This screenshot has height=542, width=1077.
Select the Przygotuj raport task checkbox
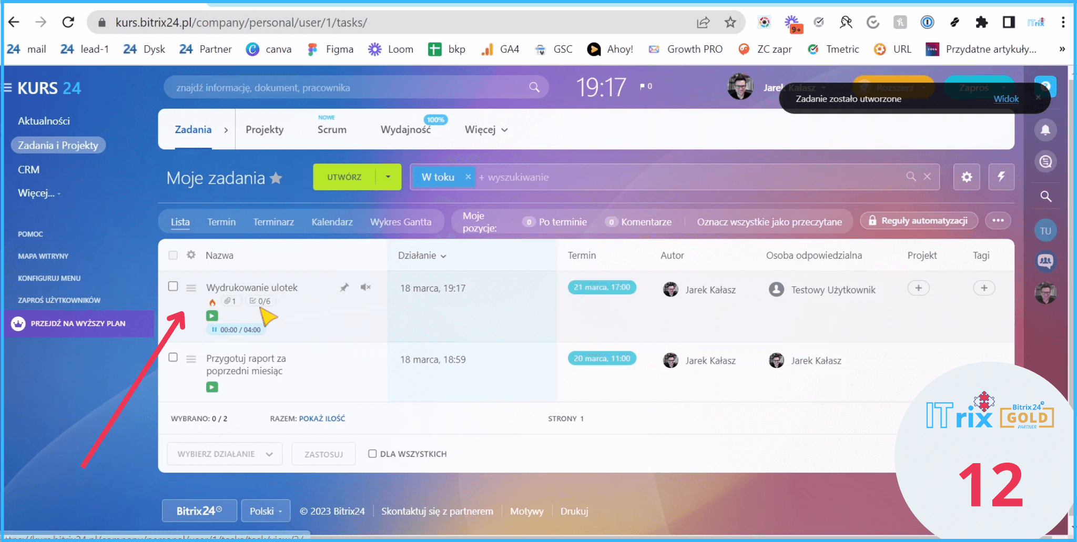click(173, 357)
